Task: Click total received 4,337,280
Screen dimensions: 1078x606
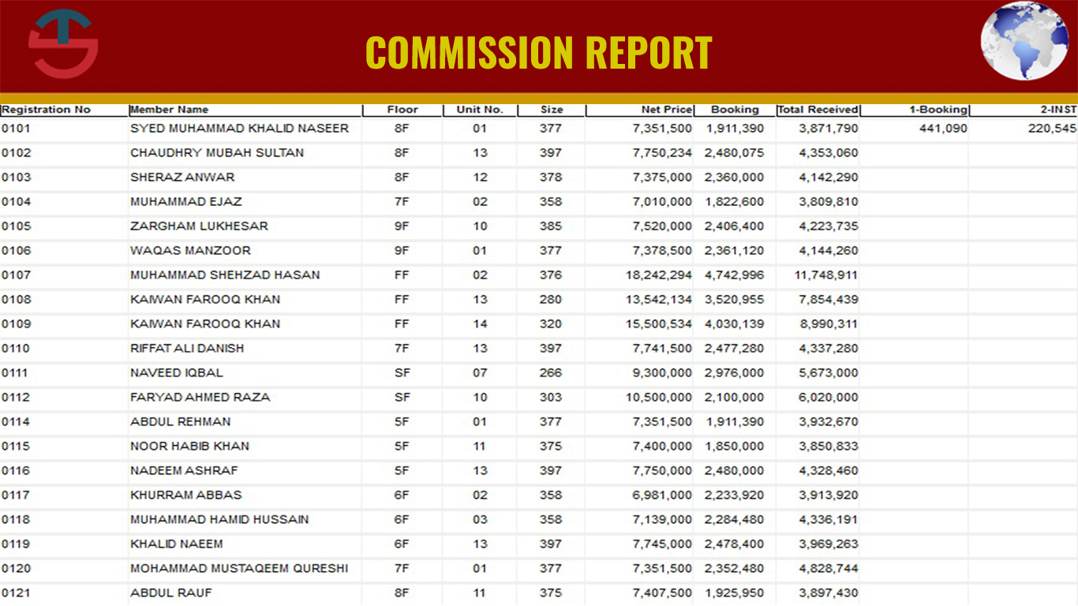Action: (x=829, y=348)
